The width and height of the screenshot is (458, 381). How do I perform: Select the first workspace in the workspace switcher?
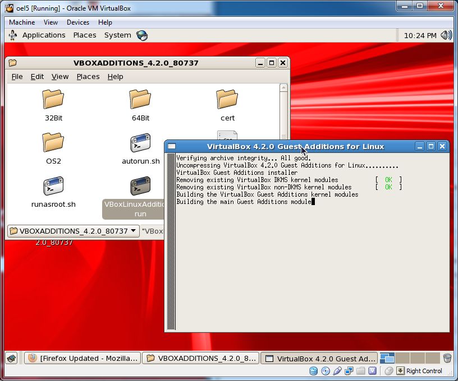(387, 358)
